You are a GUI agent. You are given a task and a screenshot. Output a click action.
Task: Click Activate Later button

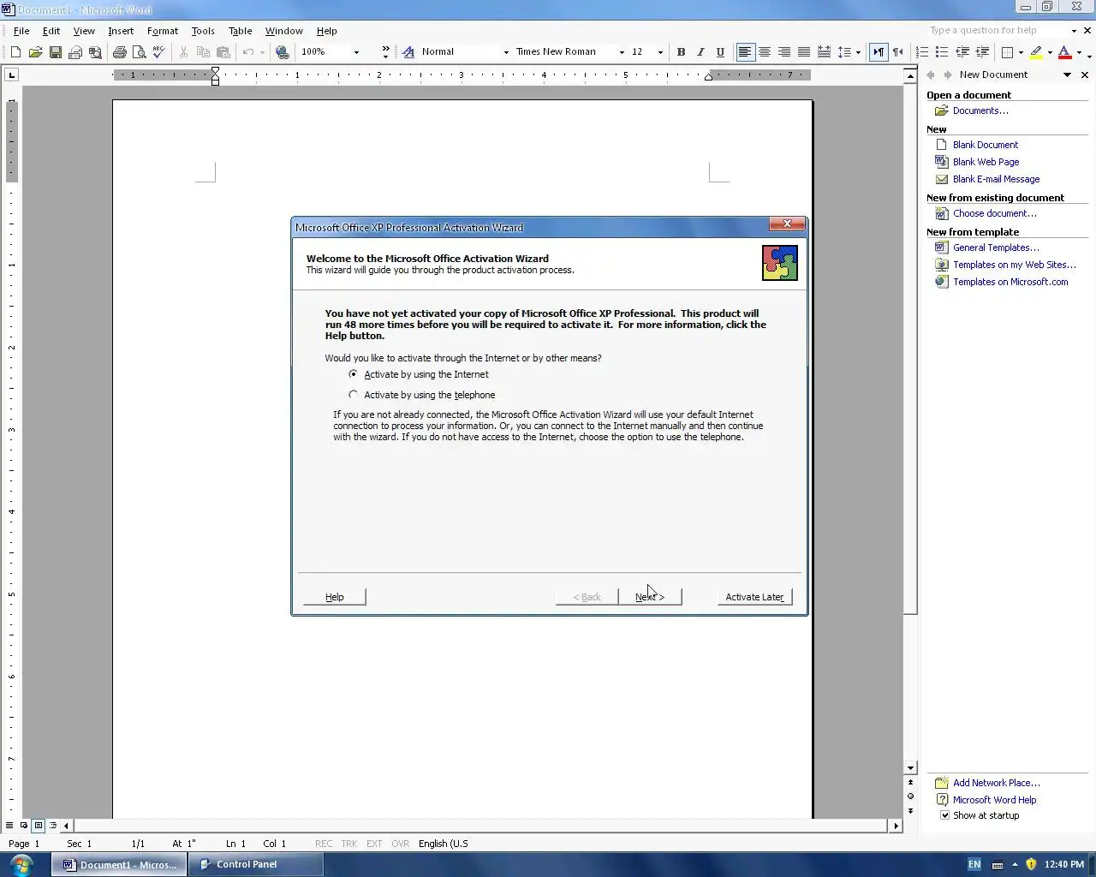tap(754, 597)
